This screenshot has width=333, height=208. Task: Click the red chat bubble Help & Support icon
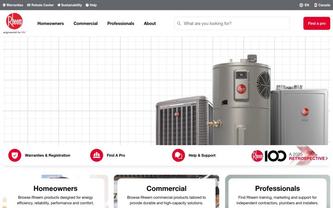(179, 155)
